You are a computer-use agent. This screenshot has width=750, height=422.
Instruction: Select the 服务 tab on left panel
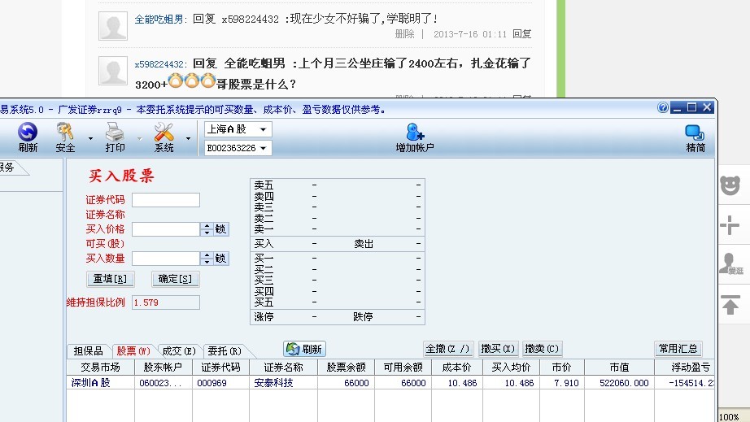(9, 167)
